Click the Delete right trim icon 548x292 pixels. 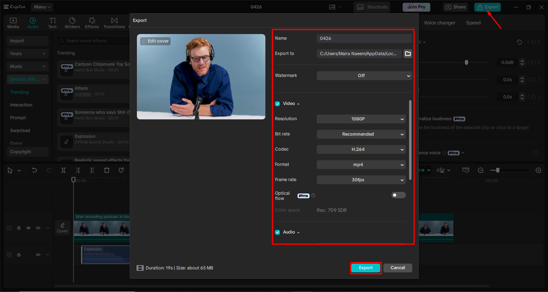92,170
